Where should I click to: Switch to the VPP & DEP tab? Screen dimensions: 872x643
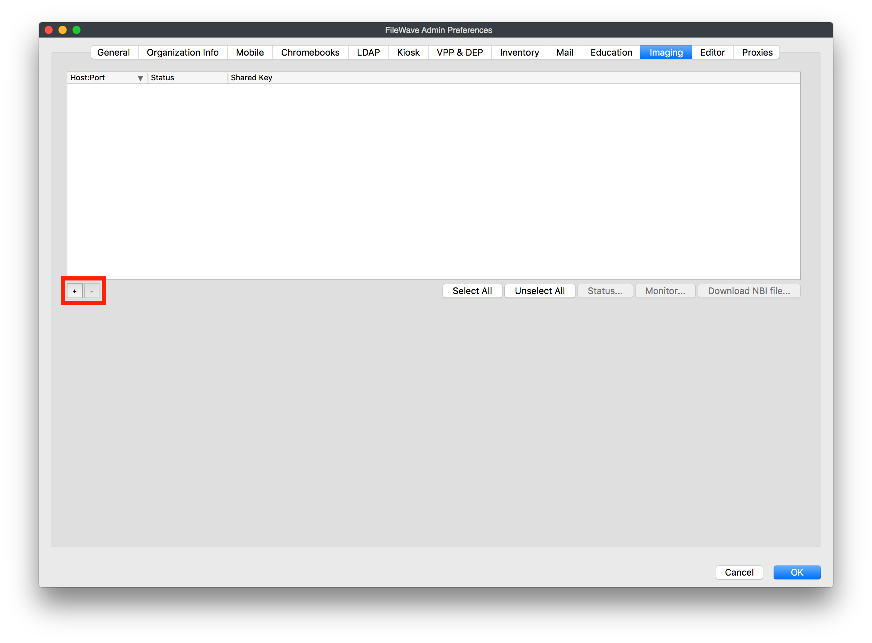460,52
